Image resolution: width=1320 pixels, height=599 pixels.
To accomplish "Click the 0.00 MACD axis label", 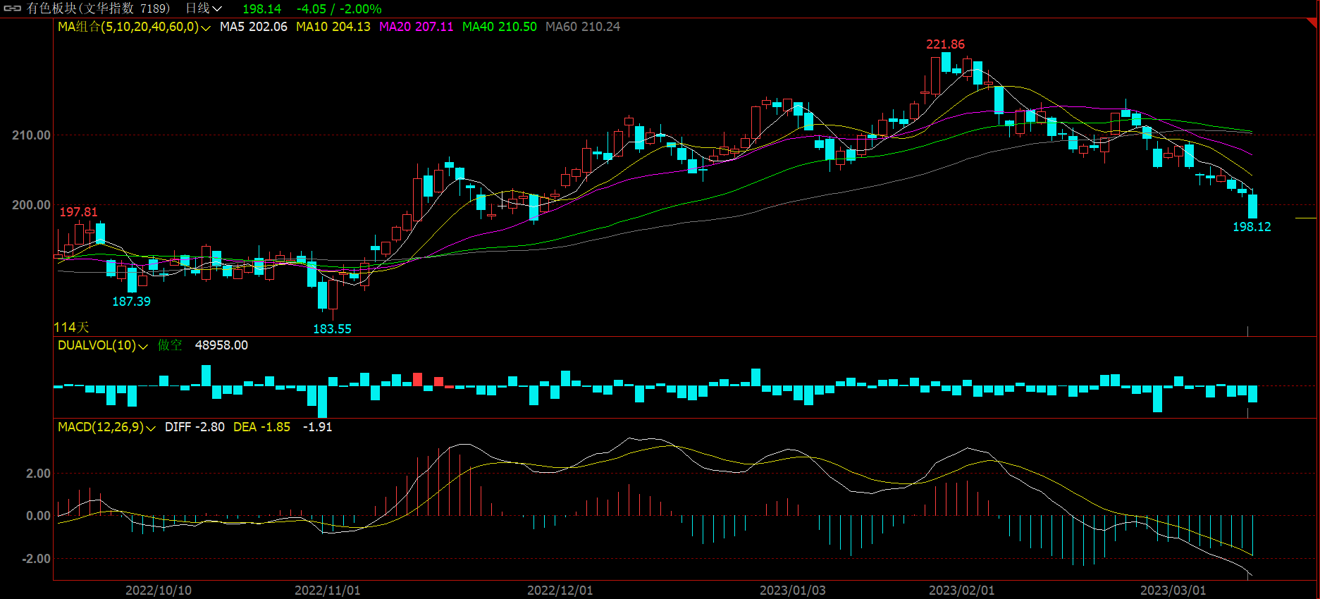I will click(38, 516).
